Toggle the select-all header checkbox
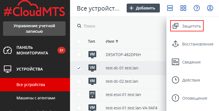This screenshot has height=111, width=219. 79,41
